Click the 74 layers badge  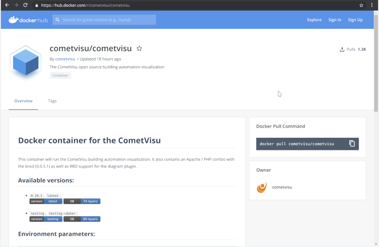point(82,201)
